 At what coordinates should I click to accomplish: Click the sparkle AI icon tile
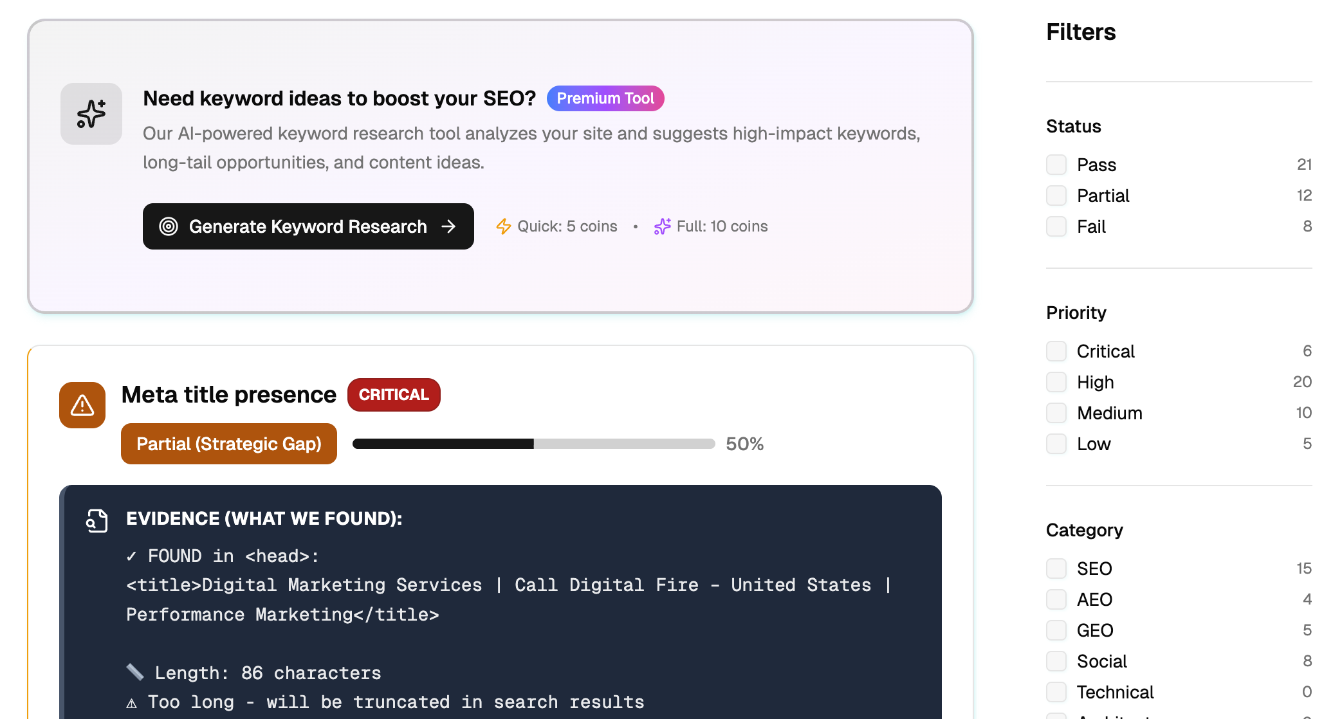tap(91, 114)
